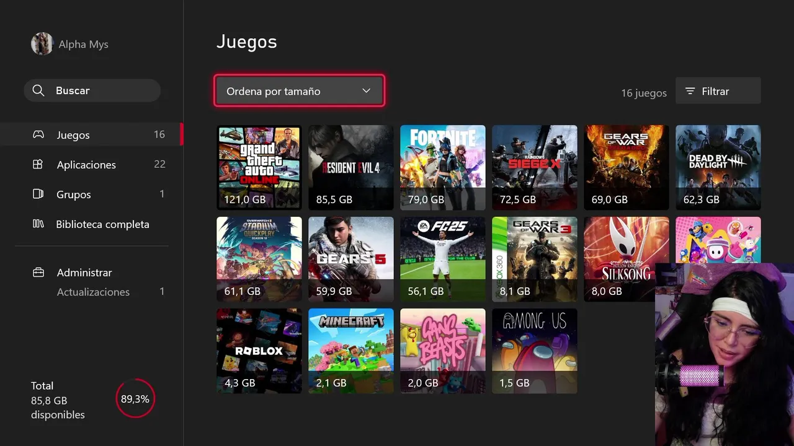The image size is (794, 446).
Task: Select the Juegos controller icon
Action: (x=38, y=134)
